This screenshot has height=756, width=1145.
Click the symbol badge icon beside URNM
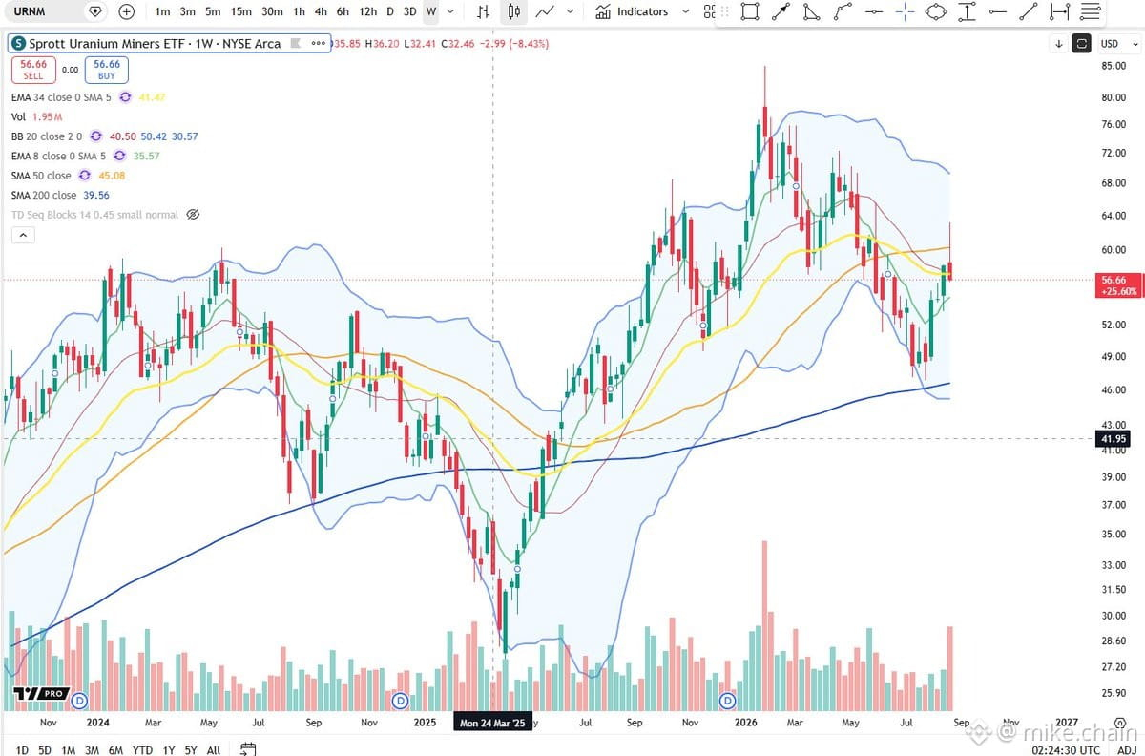point(94,11)
